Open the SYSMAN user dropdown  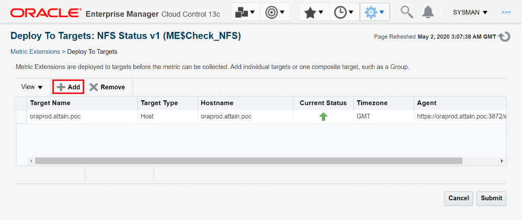point(470,12)
